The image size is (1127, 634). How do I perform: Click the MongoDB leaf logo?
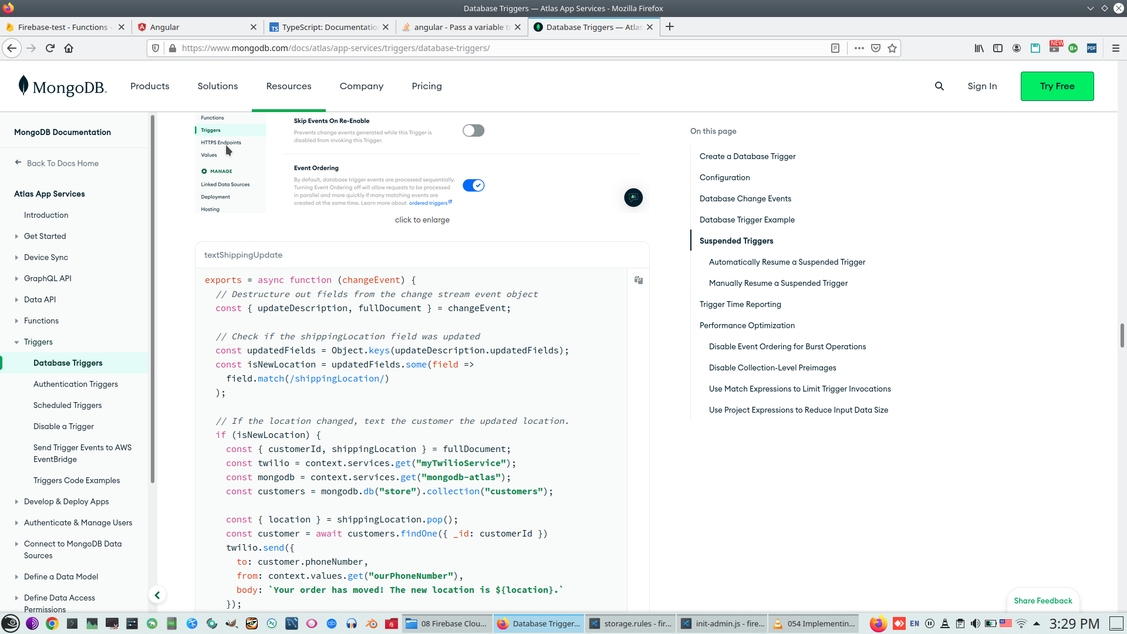[x=23, y=86]
